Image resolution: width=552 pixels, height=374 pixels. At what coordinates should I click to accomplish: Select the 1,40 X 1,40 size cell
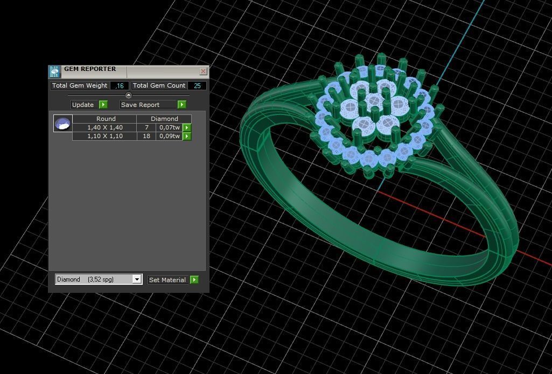(x=104, y=127)
